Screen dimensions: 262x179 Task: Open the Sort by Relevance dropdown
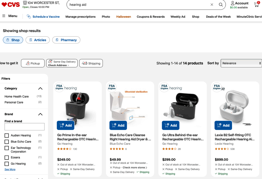241,63
